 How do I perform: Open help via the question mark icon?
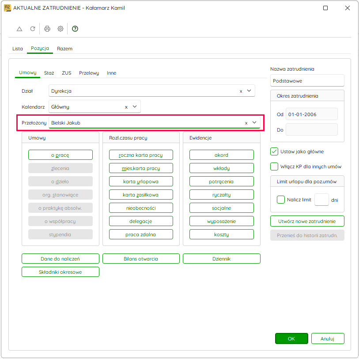tap(75, 29)
